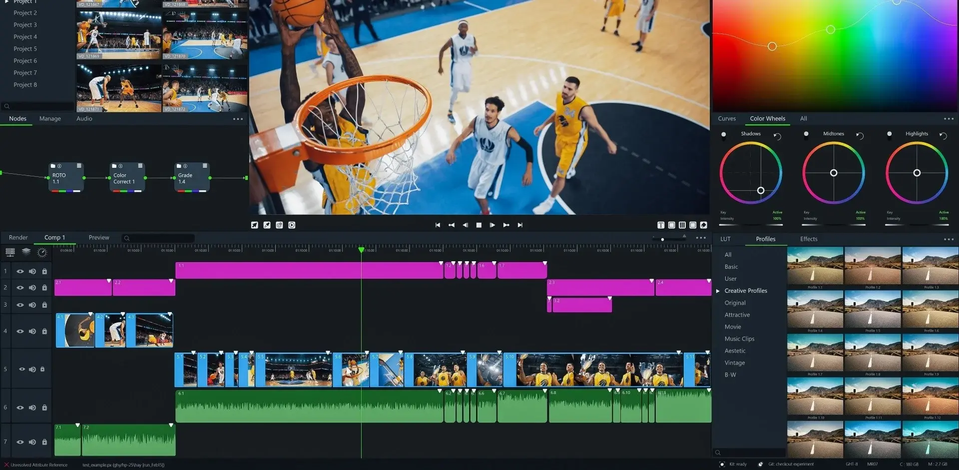Viewport: 959px width, 470px height.
Task: Adjust the timeline zoom slider handle
Action: click(662, 239)
